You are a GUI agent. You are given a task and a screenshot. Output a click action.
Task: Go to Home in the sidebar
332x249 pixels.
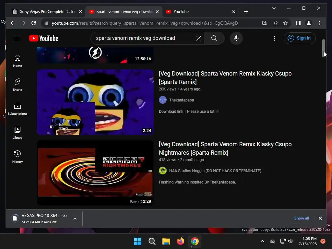click(18, 61)
